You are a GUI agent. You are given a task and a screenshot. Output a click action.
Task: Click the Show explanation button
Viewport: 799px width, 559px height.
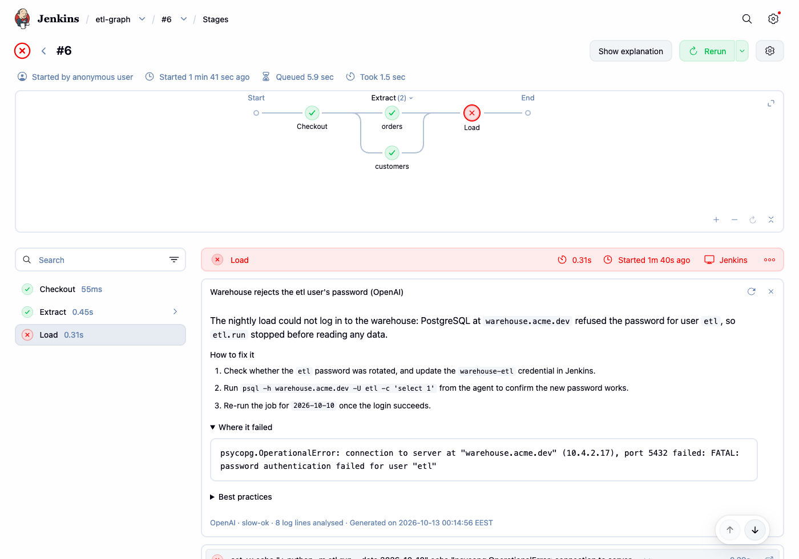[x=631, y=51]
